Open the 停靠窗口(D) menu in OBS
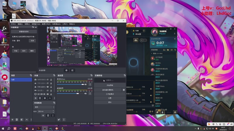The width and height of the screenshot is (234, 131). (36, 24)
